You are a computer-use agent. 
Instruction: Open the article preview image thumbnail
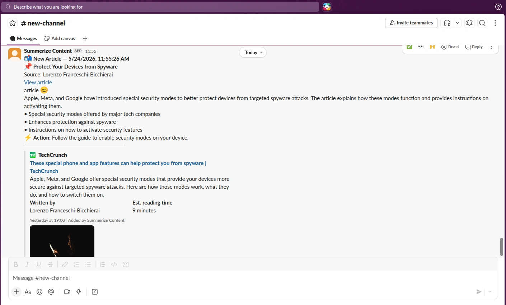(x=62, y=241)
